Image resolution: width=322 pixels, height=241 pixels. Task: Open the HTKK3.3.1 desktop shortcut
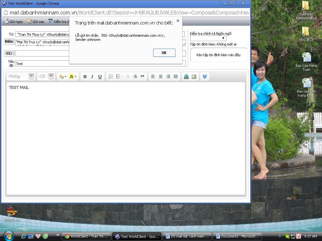click(x=12, y=214)
